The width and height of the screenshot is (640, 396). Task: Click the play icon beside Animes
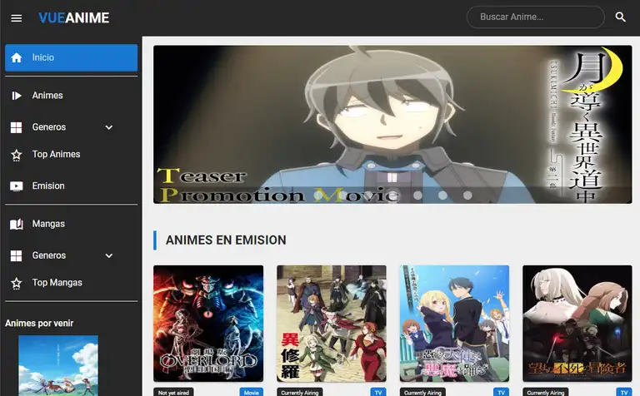[17, 96]
